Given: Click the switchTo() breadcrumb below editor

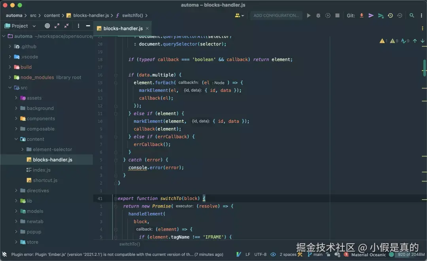Looking at the screenshot, I should point(130,244).
